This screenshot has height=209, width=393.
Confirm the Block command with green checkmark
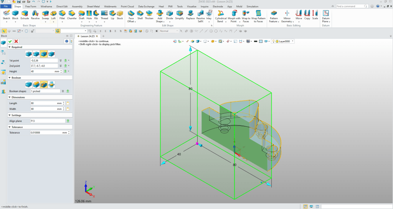click(10, 41)
